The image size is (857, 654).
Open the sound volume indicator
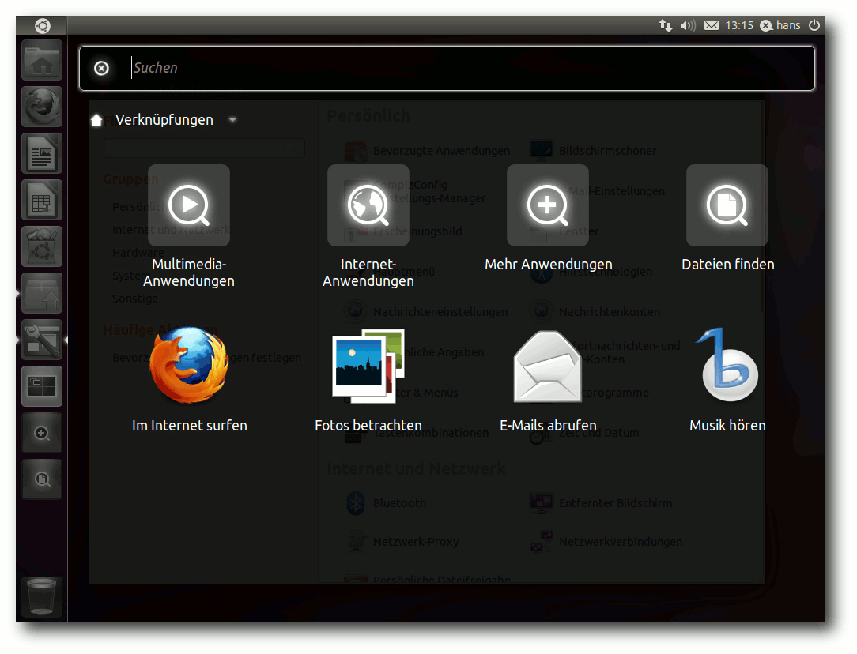pyautogui.click(x=688, y=25)
